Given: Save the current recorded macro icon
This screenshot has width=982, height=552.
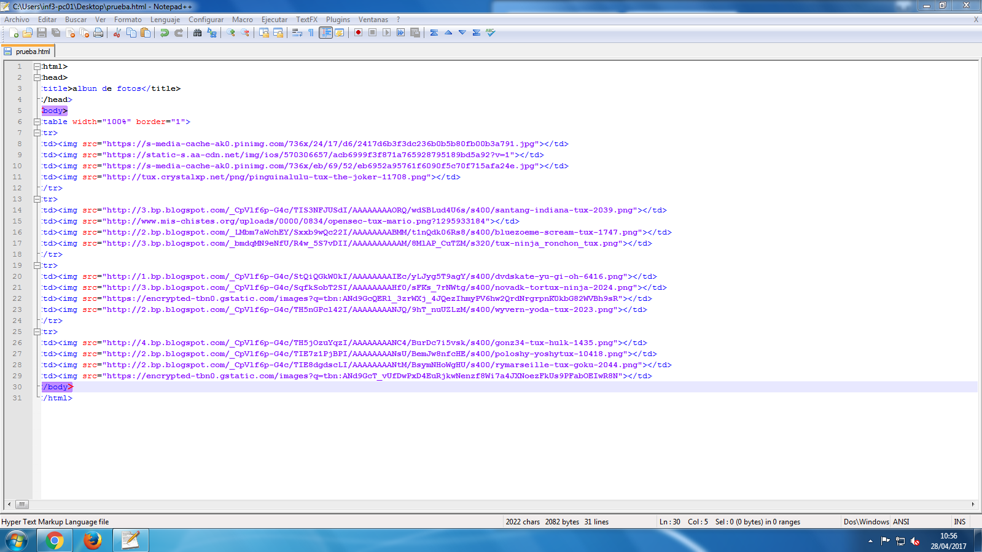Looking at the screenshot, I should [415, 33].
